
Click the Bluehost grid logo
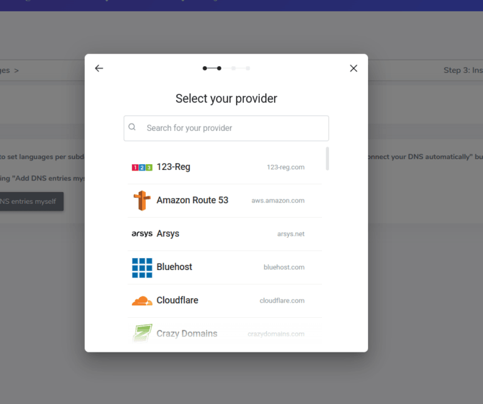pyautogui.click(x=142, y=268)
